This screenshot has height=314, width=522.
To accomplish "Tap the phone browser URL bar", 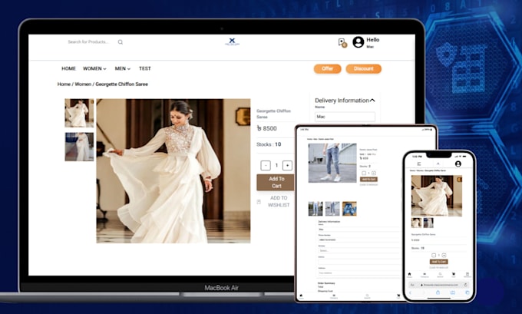I will [x=438, y=285].
